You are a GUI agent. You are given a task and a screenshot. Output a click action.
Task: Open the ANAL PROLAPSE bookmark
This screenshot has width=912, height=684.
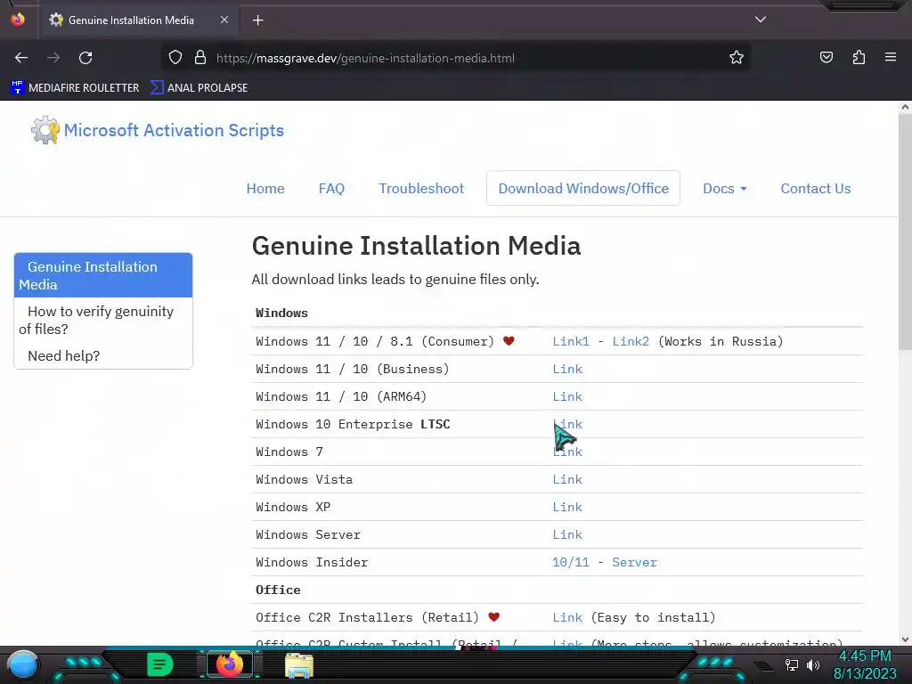click(x=199, y=88)
